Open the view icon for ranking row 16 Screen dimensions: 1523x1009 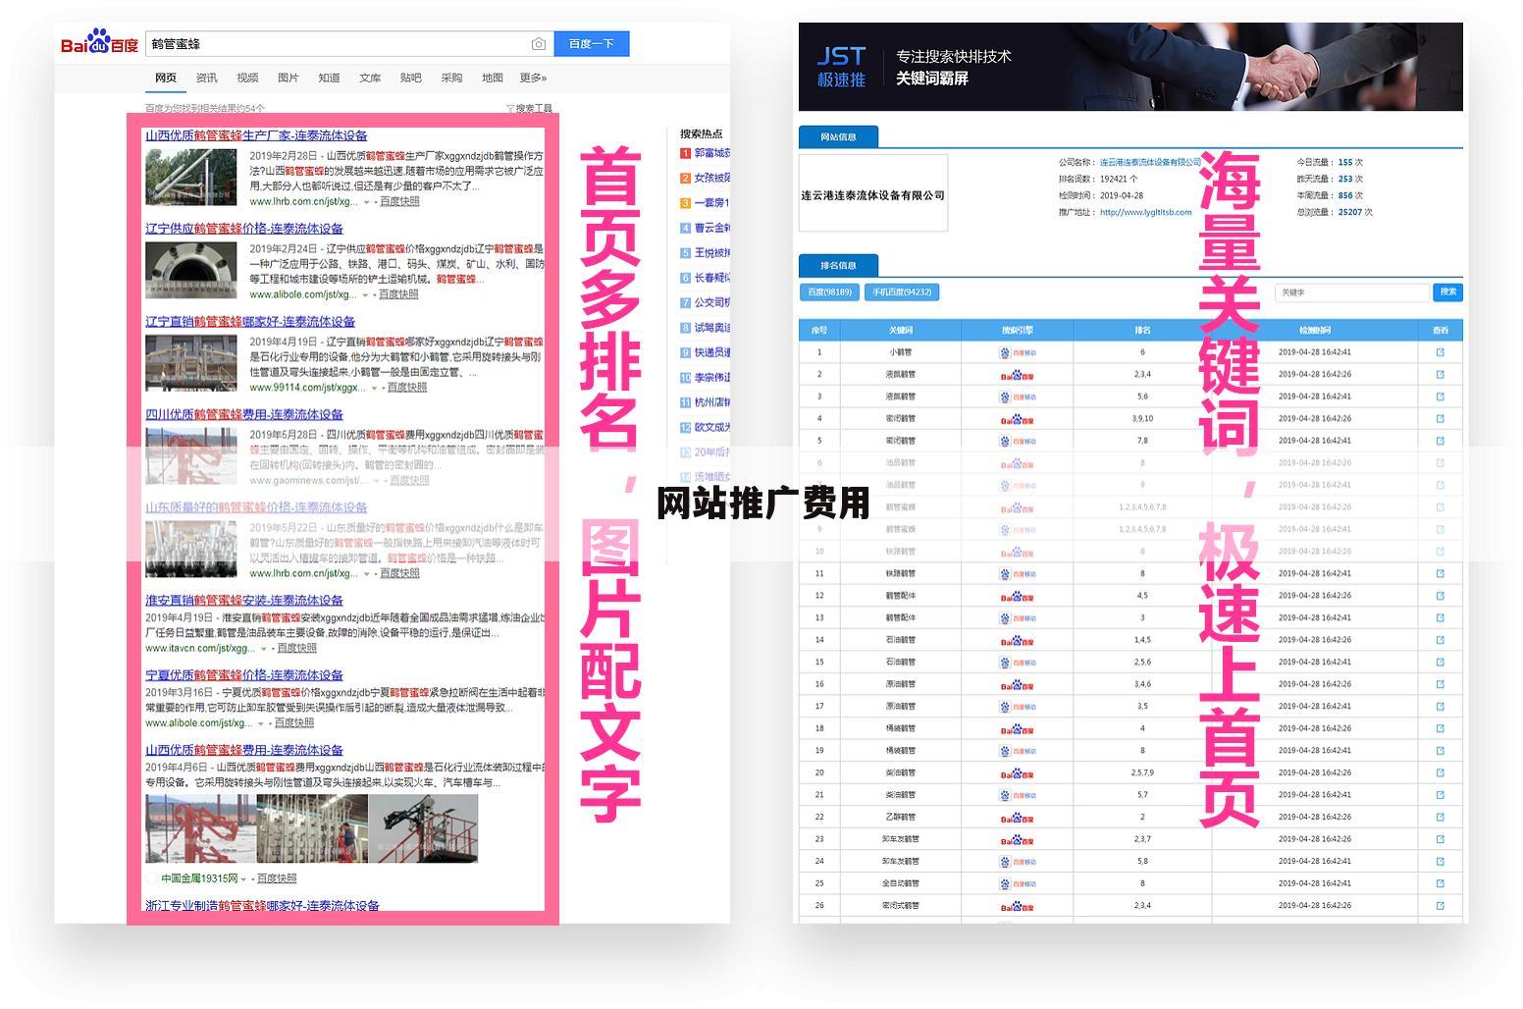(1440, 684)
